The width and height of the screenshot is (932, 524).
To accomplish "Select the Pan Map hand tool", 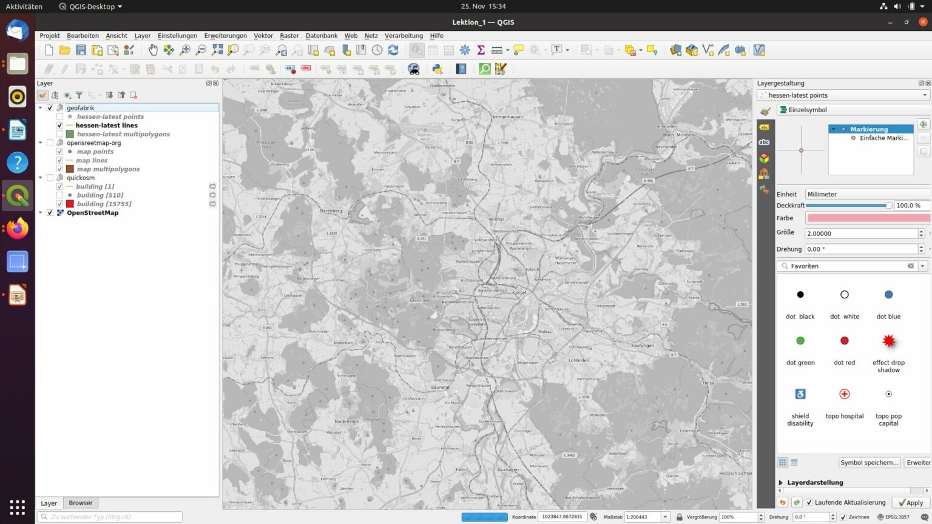I will [x=153, y=50].
